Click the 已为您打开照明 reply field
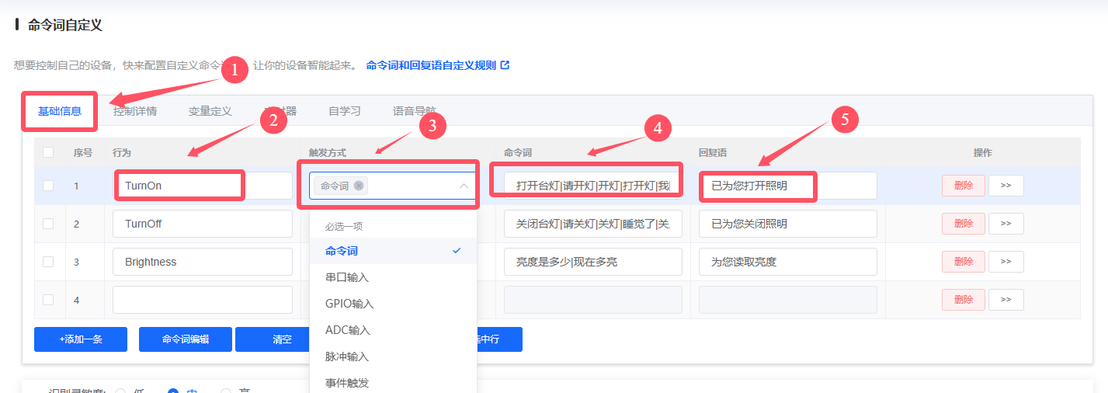 click(788, 186)
